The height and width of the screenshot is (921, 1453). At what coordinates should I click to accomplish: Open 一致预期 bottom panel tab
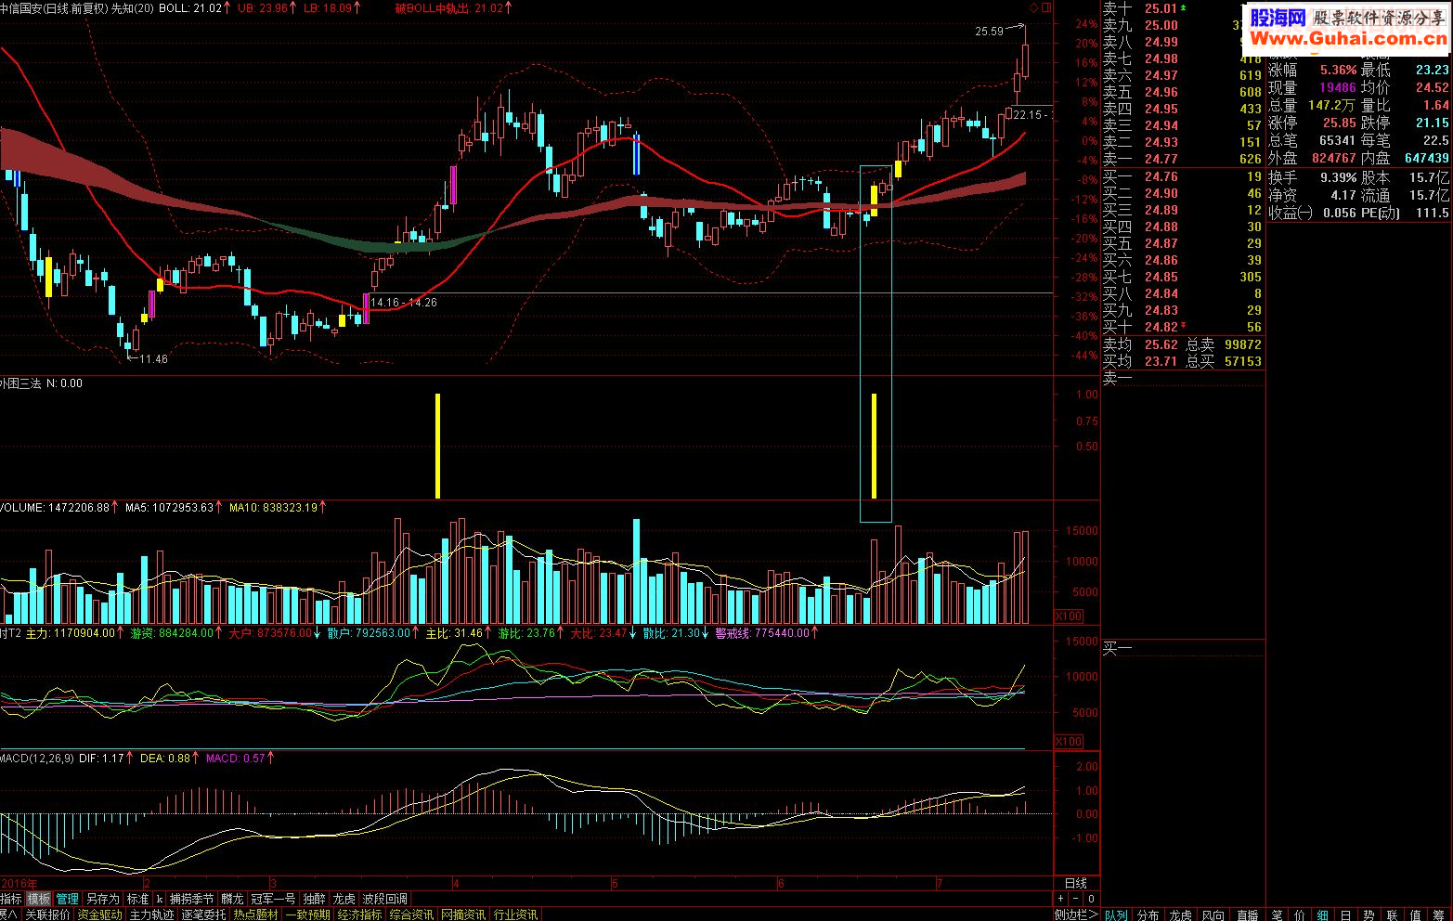(x=307, y=915)
